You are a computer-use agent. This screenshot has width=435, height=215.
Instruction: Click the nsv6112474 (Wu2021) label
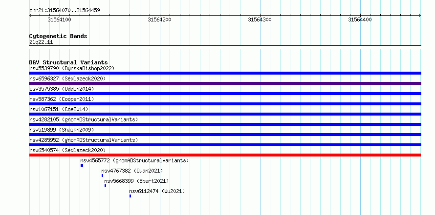pyautogui.click(x=157, y=191)
